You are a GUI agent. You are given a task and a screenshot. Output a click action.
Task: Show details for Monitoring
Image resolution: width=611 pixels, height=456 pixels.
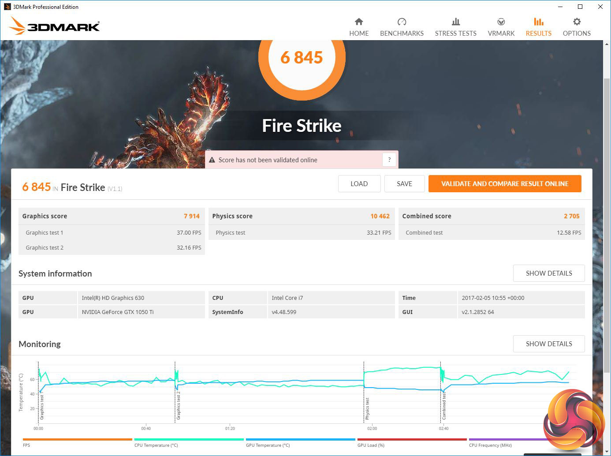pyautogui.click(x=548, y=344)
